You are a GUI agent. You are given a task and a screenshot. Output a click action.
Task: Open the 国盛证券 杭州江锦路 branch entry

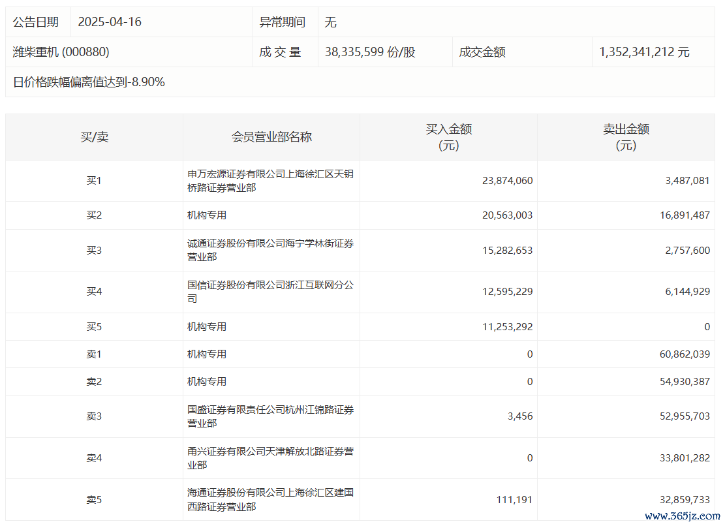point(270,416)
